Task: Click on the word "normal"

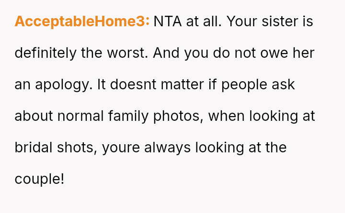Action: (82, 116)
